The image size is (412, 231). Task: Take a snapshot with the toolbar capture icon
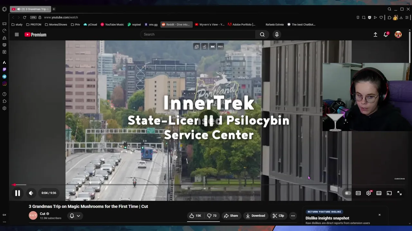[x=364, y=17]
